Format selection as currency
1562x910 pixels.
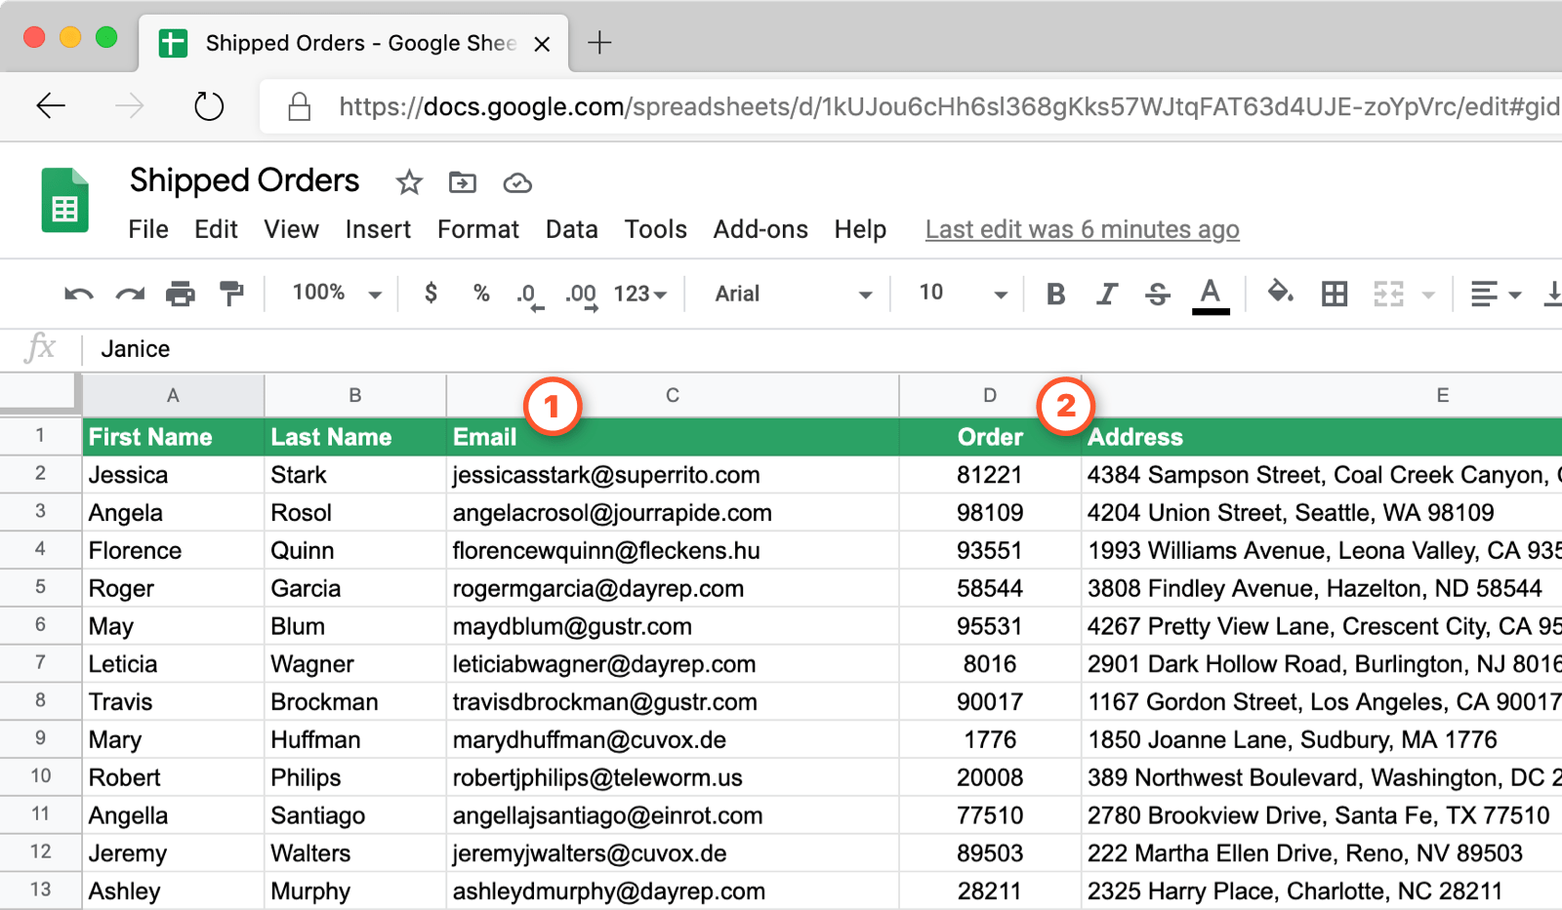click(x=430, y=293)
